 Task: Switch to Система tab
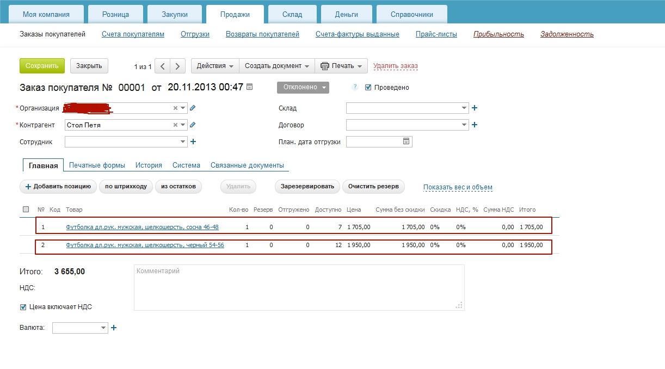pos(186,165)
